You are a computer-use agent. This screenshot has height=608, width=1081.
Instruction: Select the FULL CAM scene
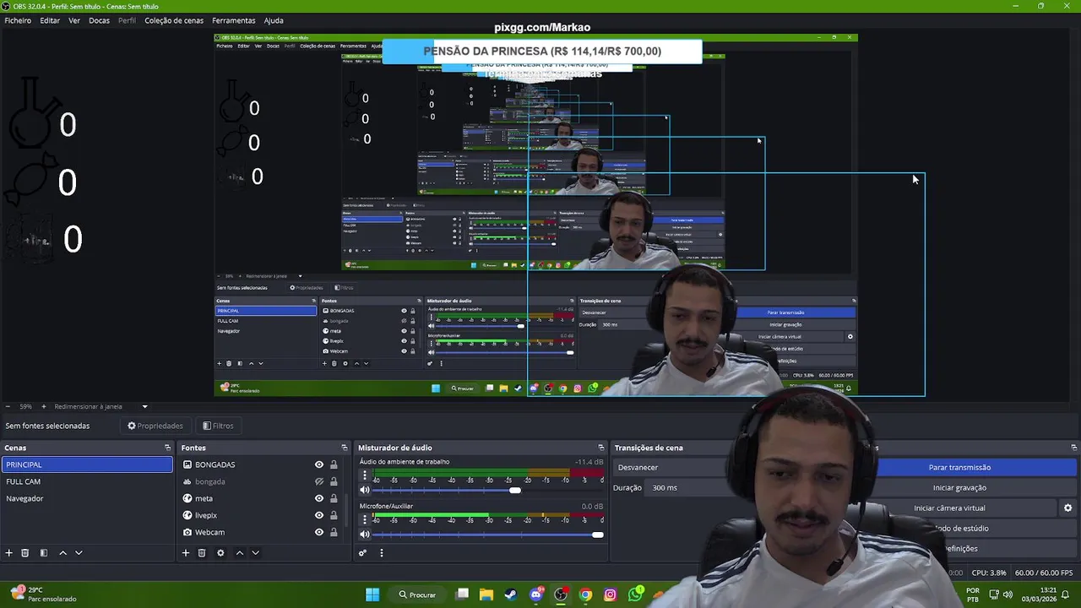click(x=87, y=481)
